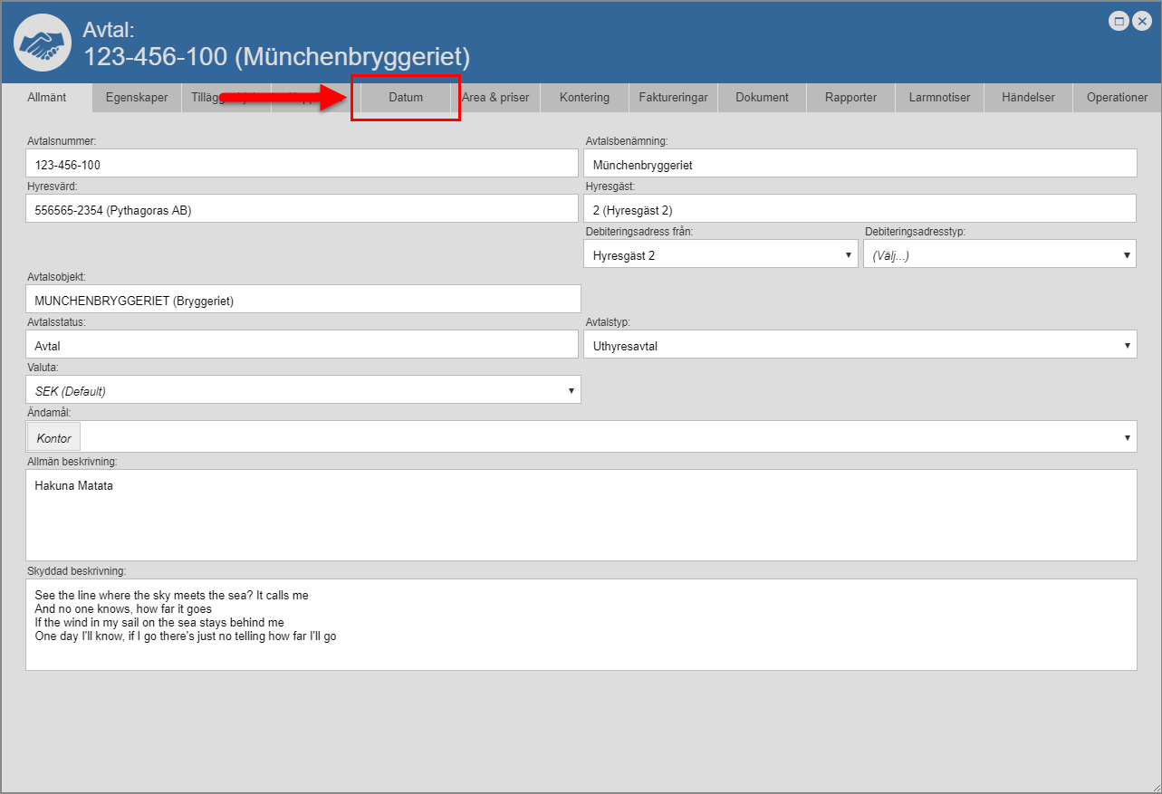Switch to the Operationer tab

tap(1117, 98)
